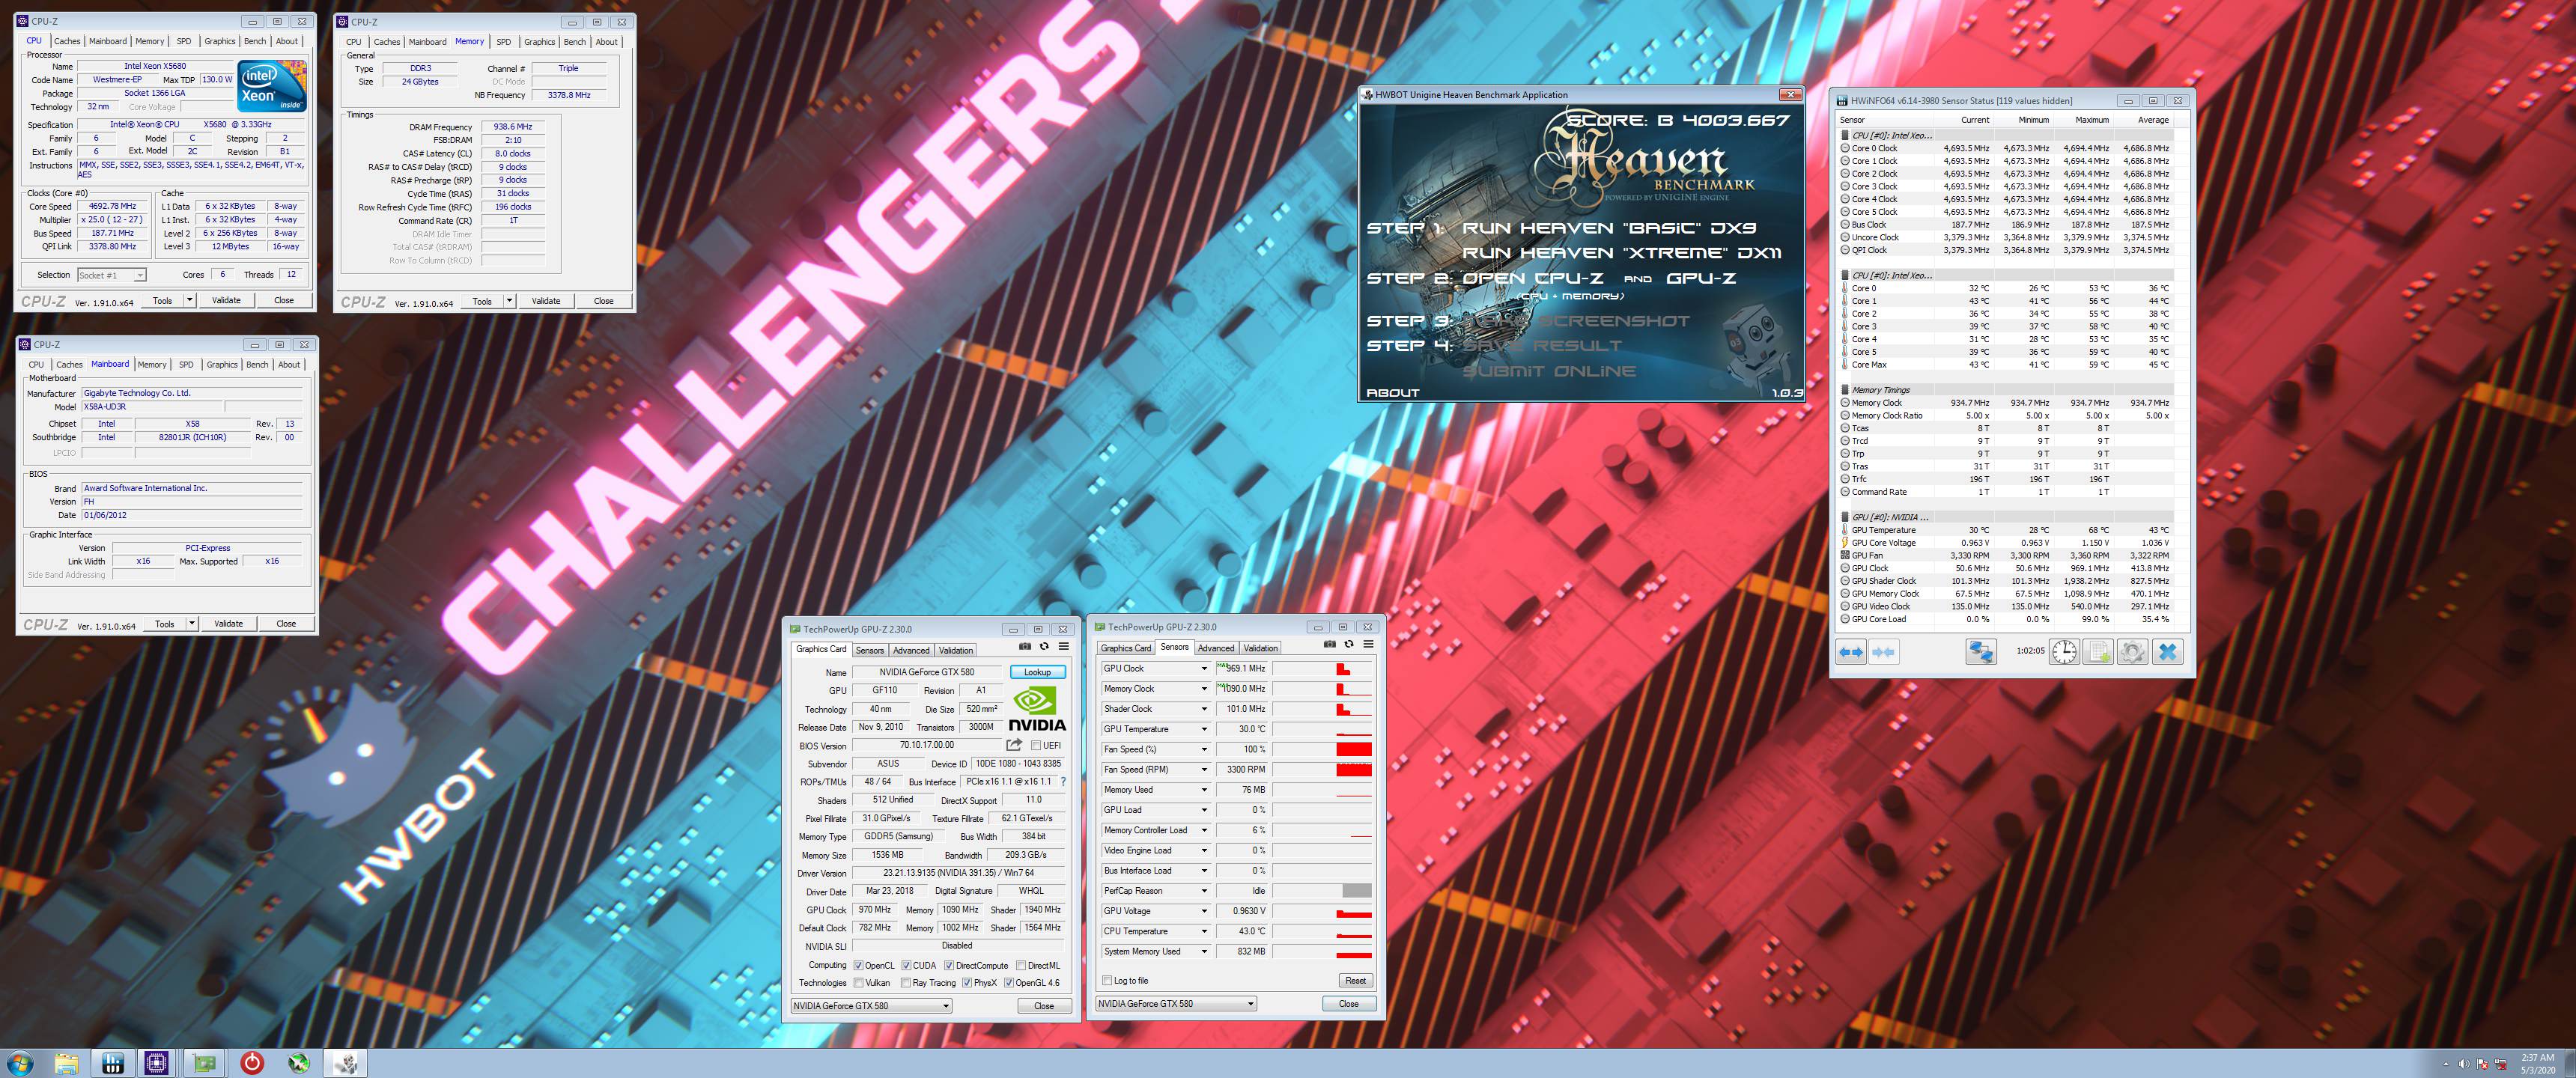The height and width of the screenshot is (1078, 2576).
Task: Open GPU Temperature sensor dropdown arrow
Action: [1204, 729]
